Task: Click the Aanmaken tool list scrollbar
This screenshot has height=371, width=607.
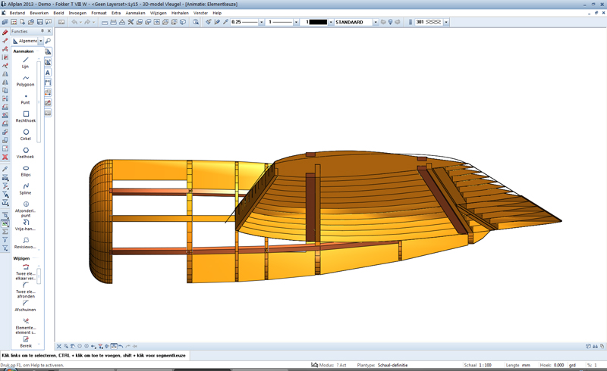Action: click(39, 101)
